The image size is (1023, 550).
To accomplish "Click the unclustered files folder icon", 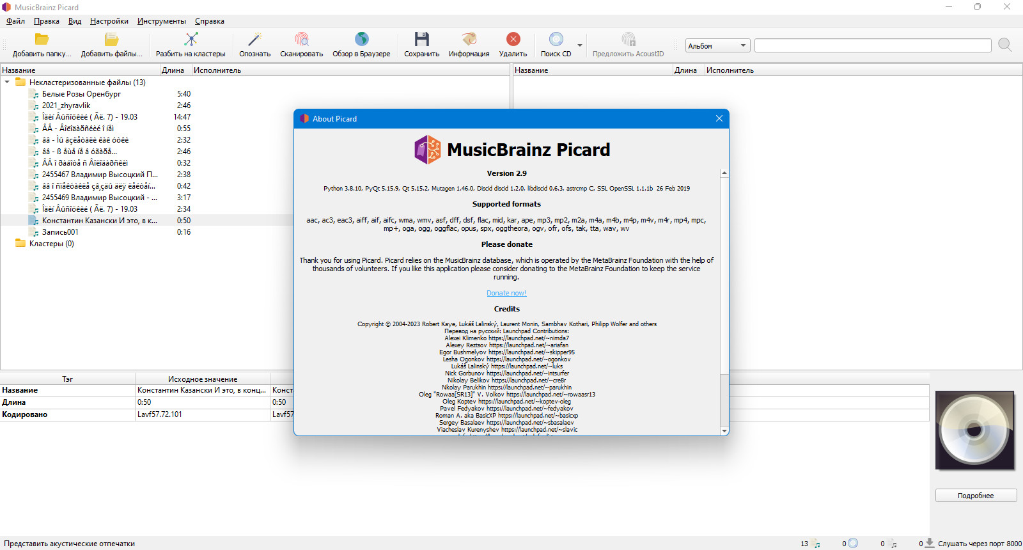I will [x=20, y=82].
